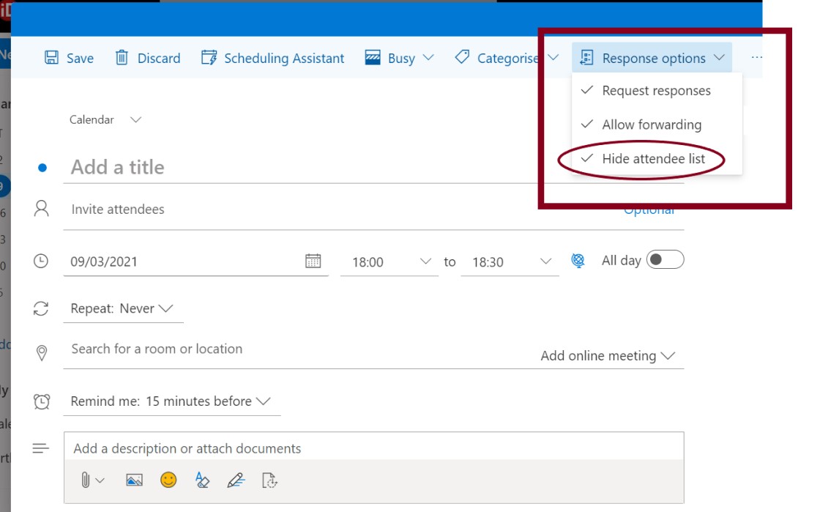Open the Remind me 15 minutes dropdown

pos(171,401)
